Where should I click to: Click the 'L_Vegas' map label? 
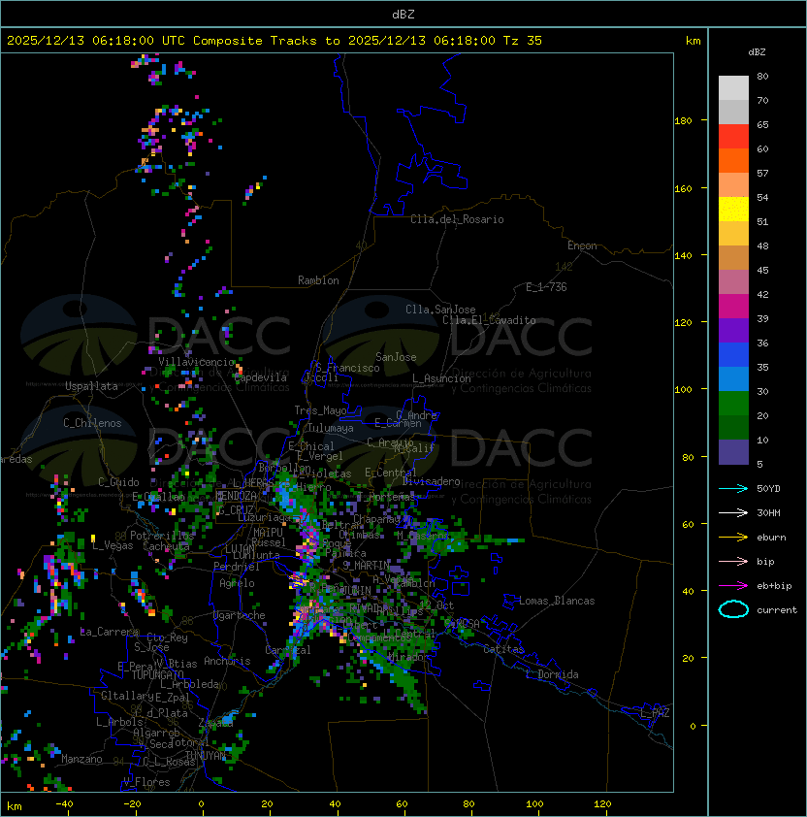tap(113, 545)
